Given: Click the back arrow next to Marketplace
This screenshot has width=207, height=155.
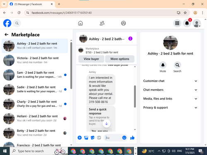Looking at the screenshot, I should 7,35.
